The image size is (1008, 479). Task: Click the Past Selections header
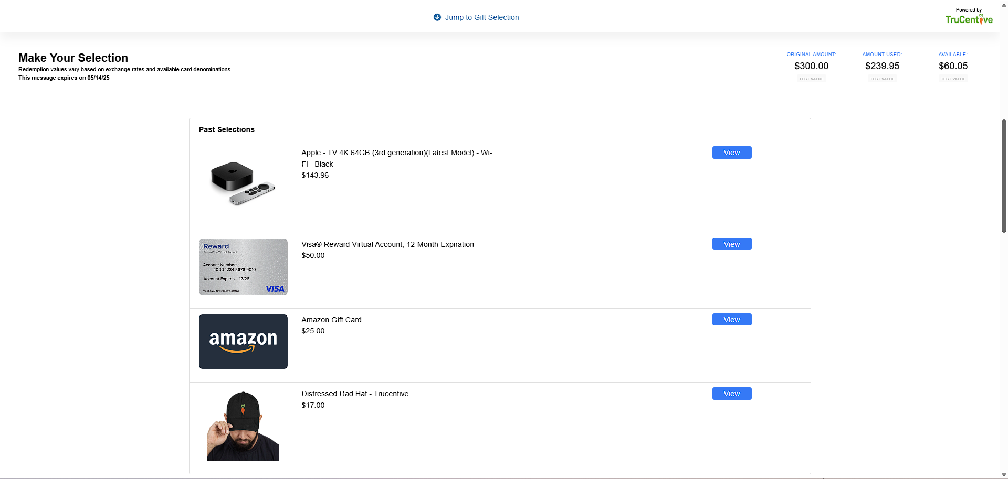pos(227,129)
